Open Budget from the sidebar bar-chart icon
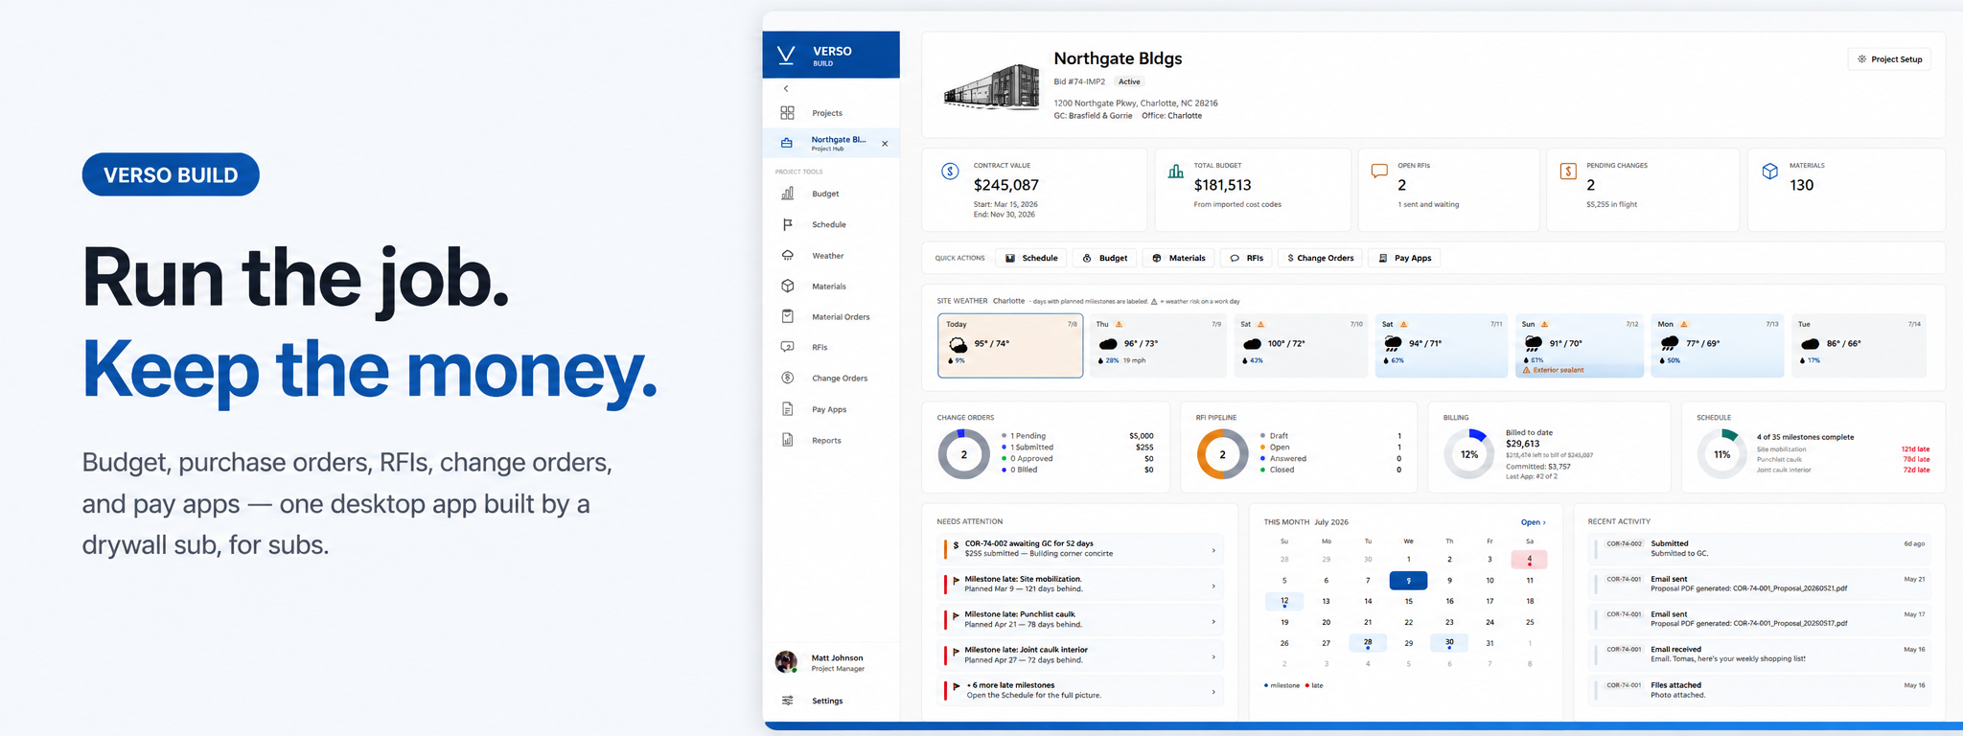Image resolution: width=1963 pixels, height=736 pixels. click(787, 194)
